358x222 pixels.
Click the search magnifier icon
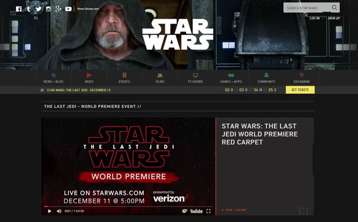(334, 8)
